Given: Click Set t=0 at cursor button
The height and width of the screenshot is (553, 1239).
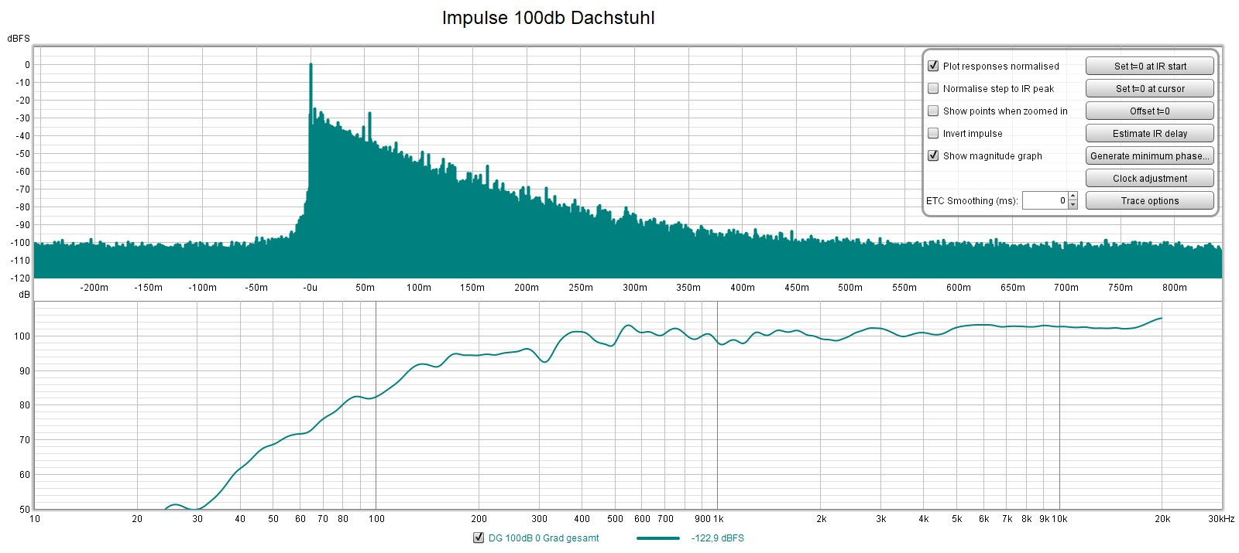Looking at the screenshot, I should click(x=1150, y=88).
